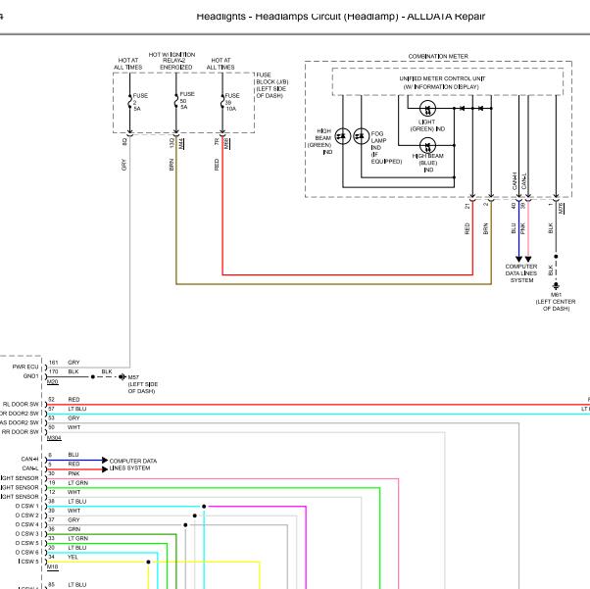This screenshot has height=589, width=590.
Task: Click the M20 connector label
Action: point(52,382)
